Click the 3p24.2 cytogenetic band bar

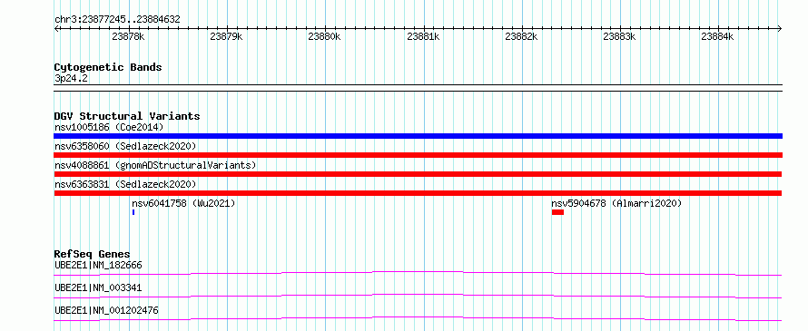(x=418, y=88)
